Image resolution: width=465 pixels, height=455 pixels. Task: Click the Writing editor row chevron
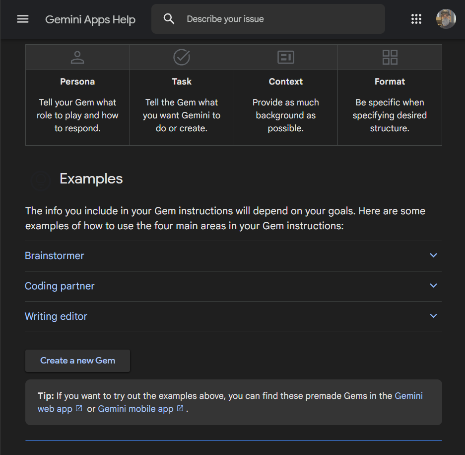(433, 316)
